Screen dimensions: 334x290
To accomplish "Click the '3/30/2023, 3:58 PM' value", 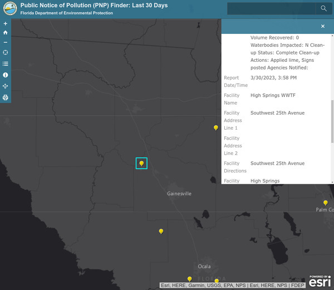I will tap(273, 78).
